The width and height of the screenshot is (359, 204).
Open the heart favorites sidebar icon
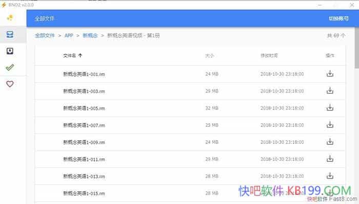pyautogui.click(x=10, y=84)
